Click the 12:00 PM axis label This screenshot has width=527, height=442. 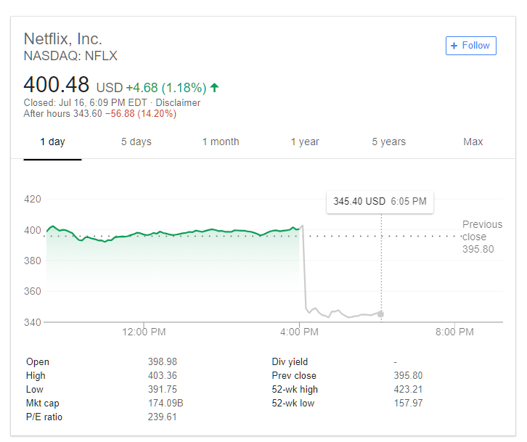click(144, 332)
